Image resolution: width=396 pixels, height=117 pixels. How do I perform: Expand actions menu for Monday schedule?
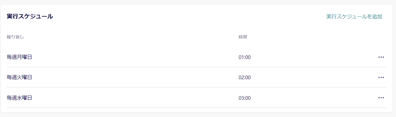click(x=381, y=57)
